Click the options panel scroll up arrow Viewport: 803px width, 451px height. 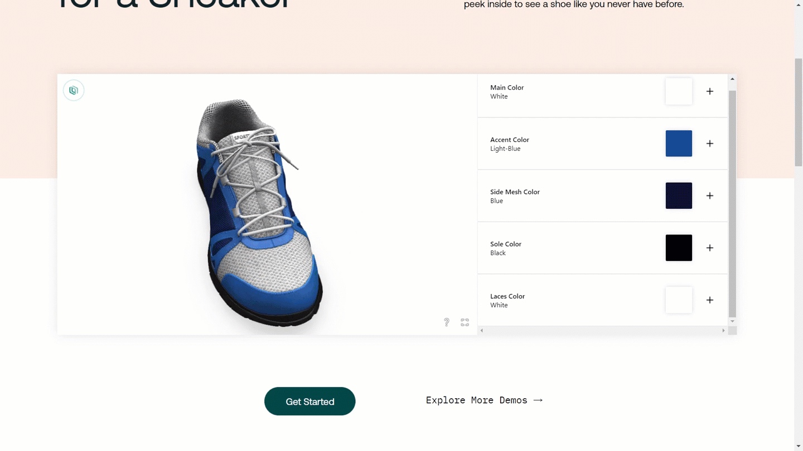click(x=732, y=79)
